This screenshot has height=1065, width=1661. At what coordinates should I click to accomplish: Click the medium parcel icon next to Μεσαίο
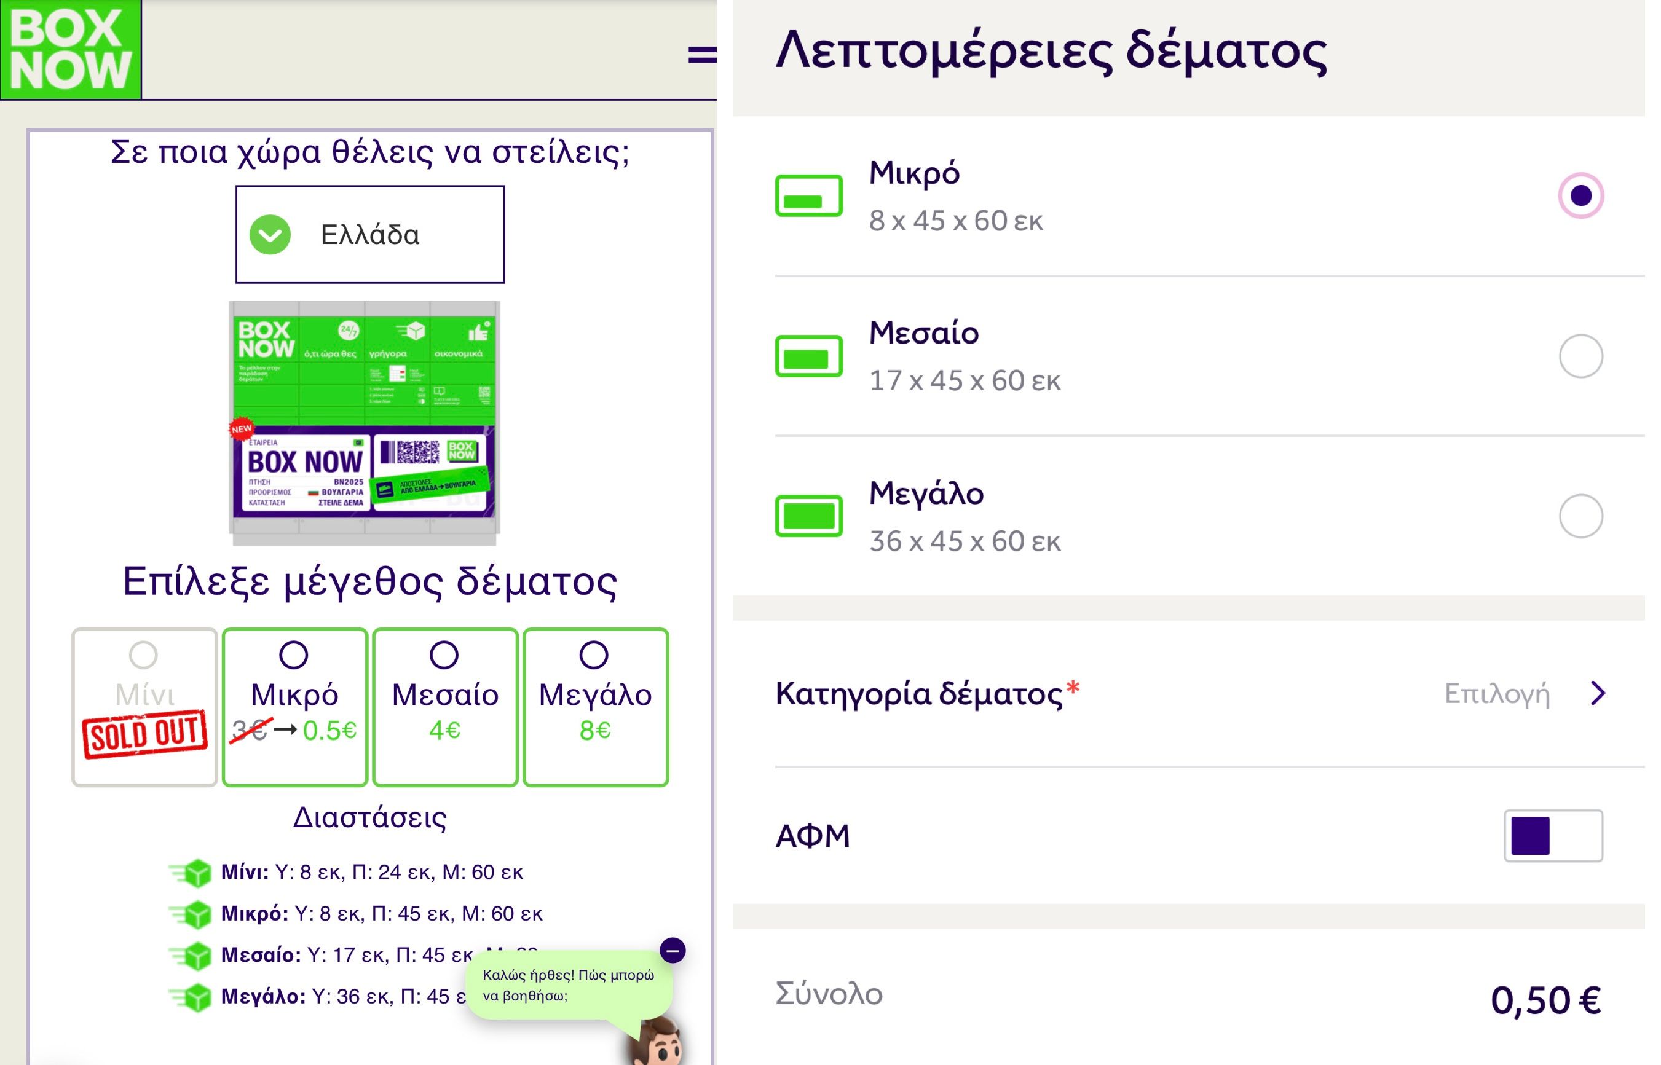pyautogui.click(x=809, y=356)
